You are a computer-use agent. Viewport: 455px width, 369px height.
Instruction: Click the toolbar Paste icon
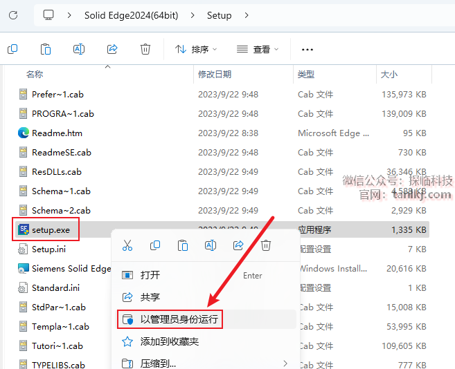coord(46,49)
